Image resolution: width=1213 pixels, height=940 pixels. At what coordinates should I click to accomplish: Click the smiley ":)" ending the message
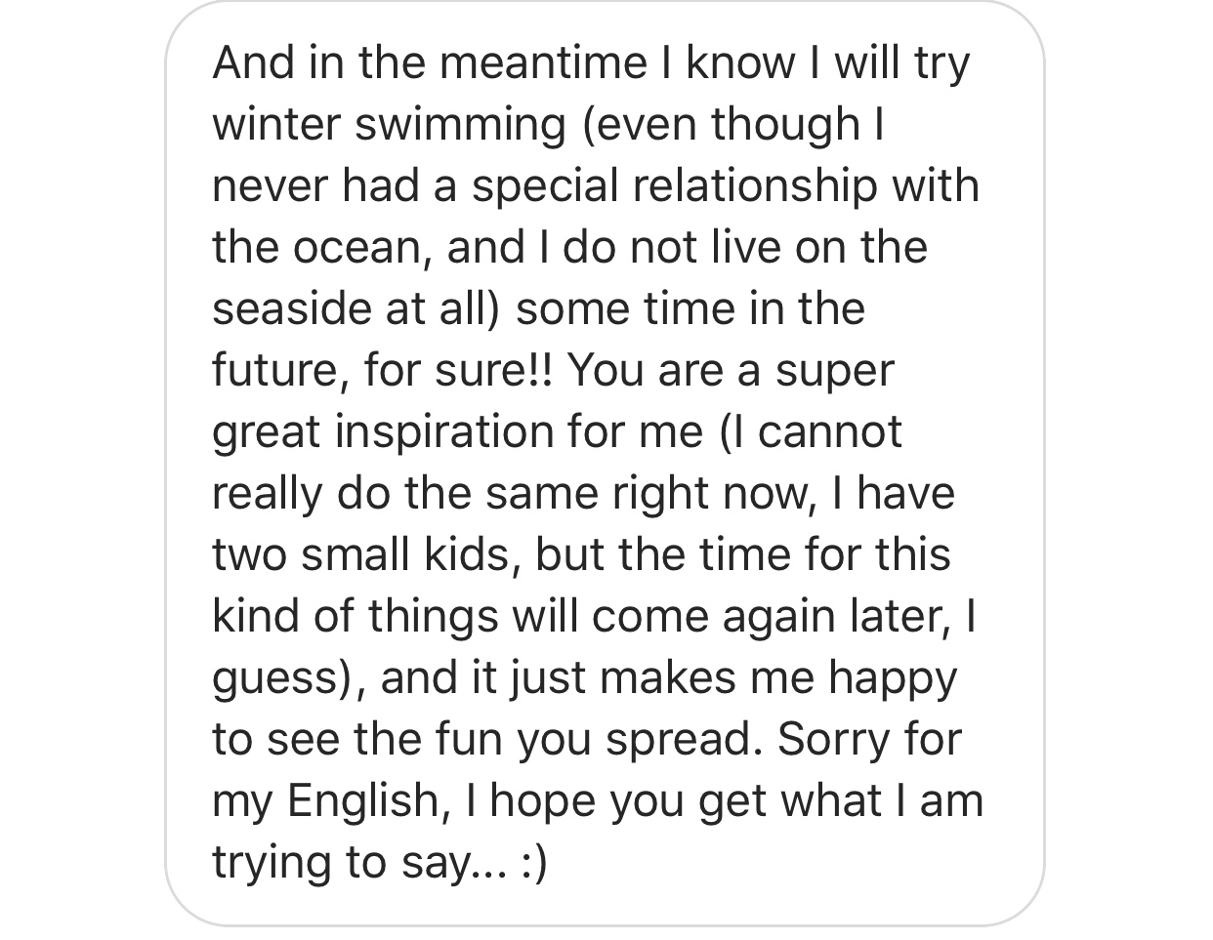coord(534,863)
